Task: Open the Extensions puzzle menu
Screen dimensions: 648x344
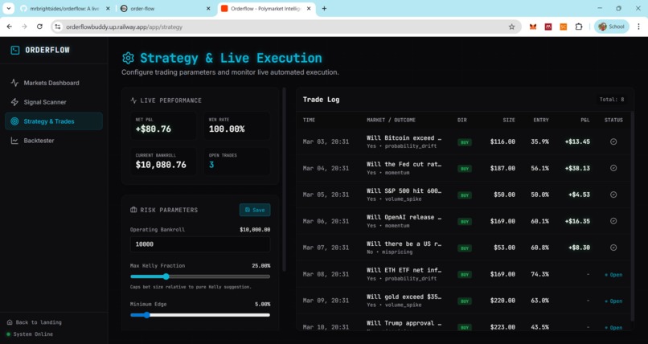Action: click(x=579, y=27)
